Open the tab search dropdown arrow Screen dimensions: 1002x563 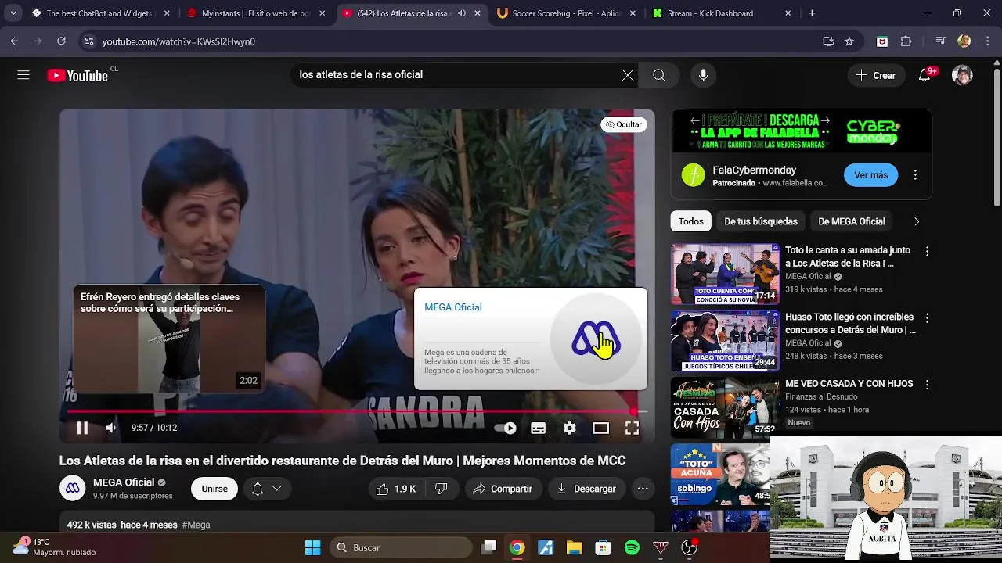point(13,13)
